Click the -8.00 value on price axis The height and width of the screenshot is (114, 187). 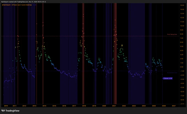(x=182, y=100)
